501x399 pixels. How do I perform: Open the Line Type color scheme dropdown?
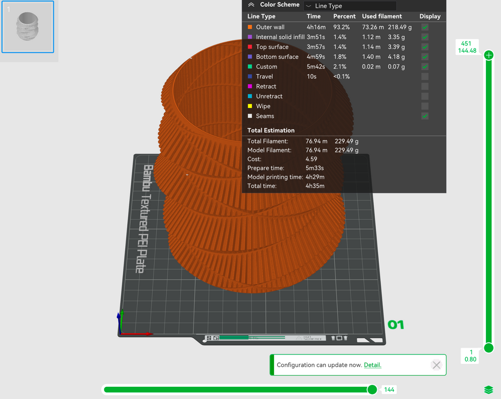[x=350, y=6]
